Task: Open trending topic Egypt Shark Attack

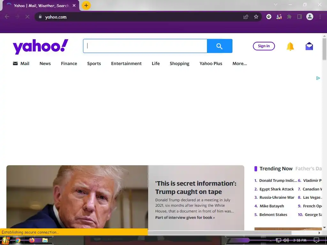Action: click(x=277, y=189)
